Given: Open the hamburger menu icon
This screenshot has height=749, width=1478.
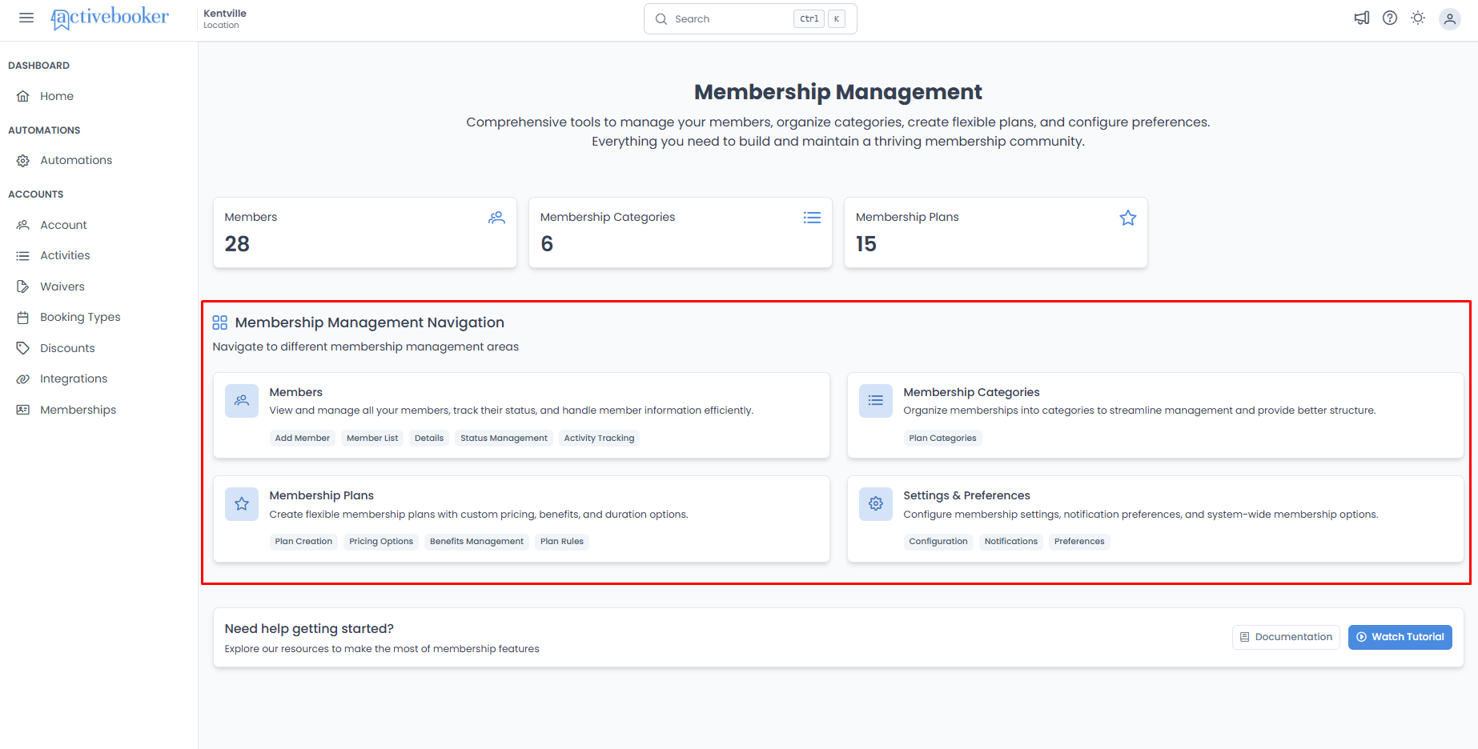Looking at the screenshot, I should (x=26, y=18).
